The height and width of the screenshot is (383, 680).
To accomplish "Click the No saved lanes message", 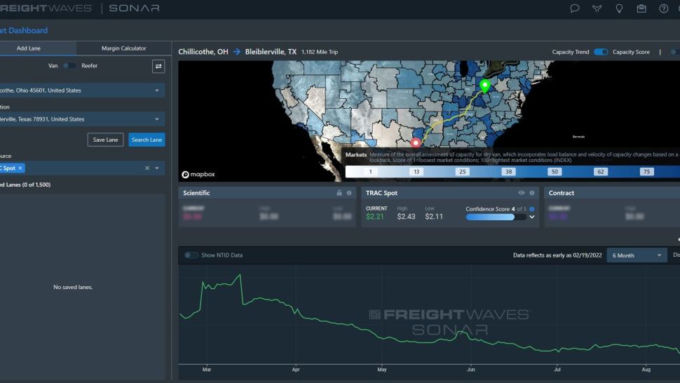I will pyautogui.click(x=73, y=287).
